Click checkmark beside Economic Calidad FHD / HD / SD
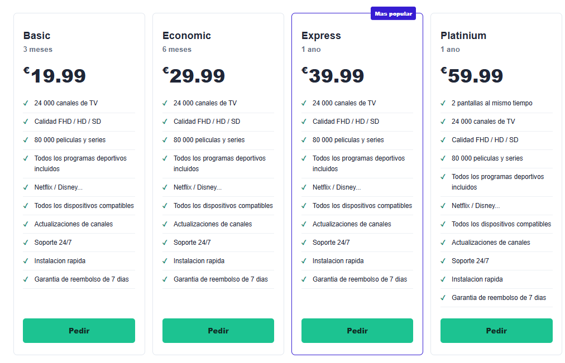Screen dimensions: 565x363 click(165, 122)
